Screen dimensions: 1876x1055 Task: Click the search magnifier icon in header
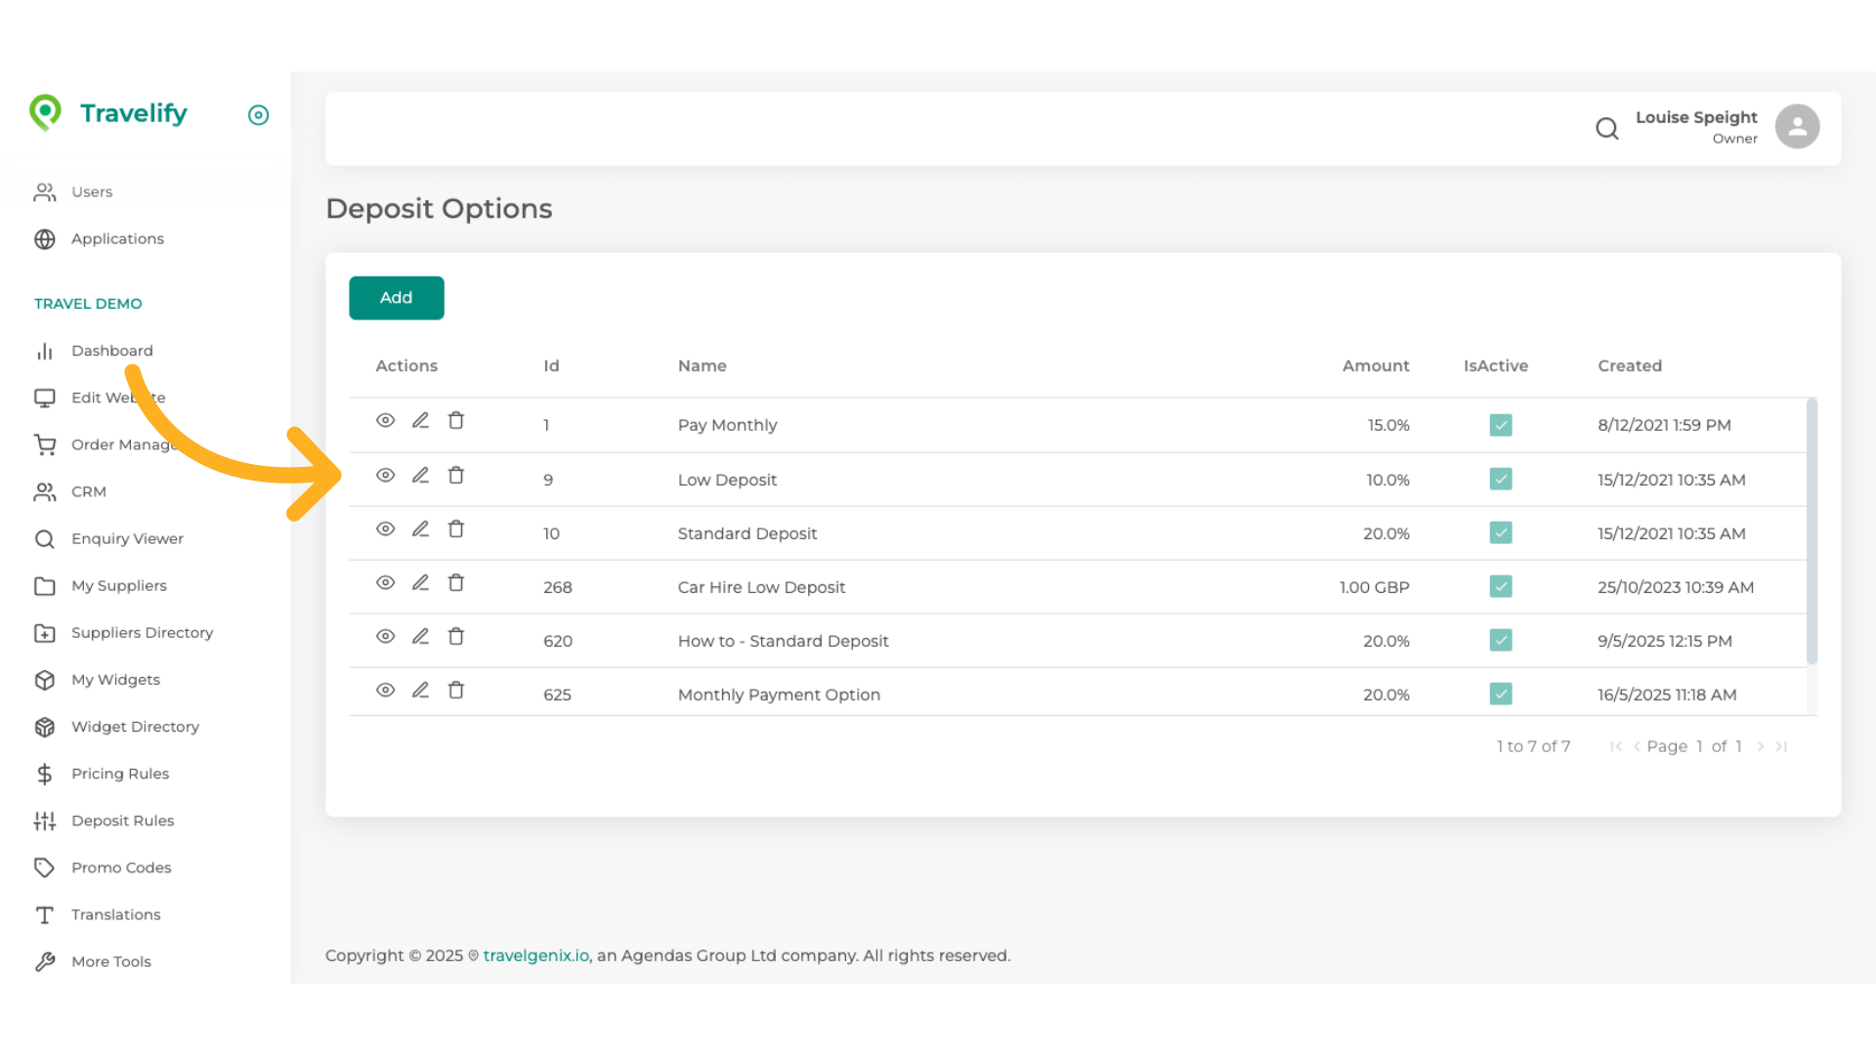click(1606, 128)
